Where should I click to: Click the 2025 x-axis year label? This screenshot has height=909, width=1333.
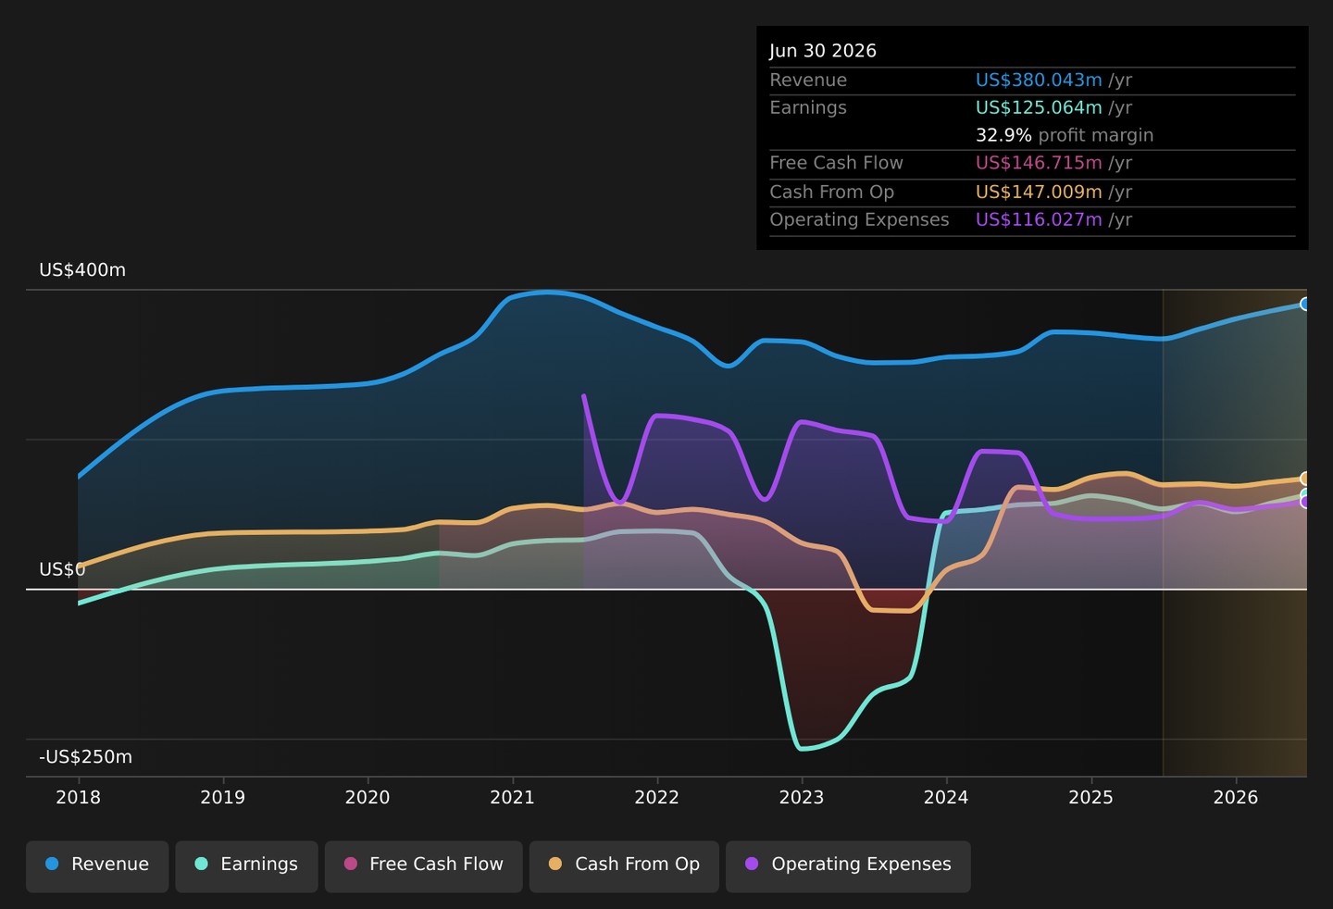point(1091,797)
